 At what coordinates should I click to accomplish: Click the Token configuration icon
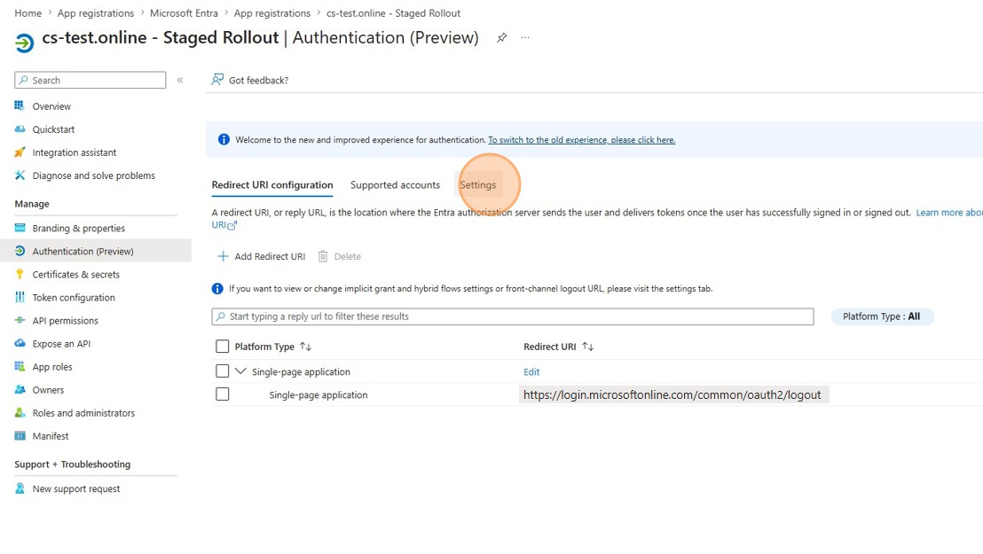[20, 297]
